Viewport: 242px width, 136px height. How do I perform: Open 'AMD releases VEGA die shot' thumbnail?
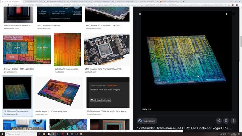tap(108, 93)
